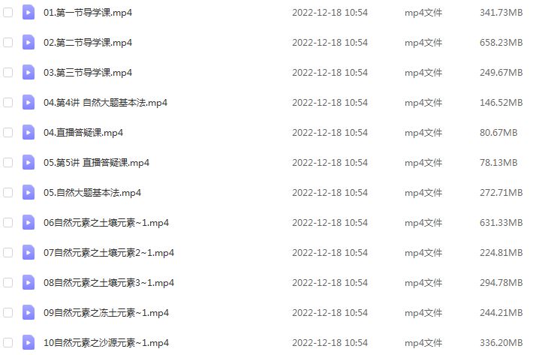Image resolution: width=533 pixels, height=355 pixels.
Task: Open file name 05.第5讲 直播答疑课.mp4
Action: [x=96, y=163]
